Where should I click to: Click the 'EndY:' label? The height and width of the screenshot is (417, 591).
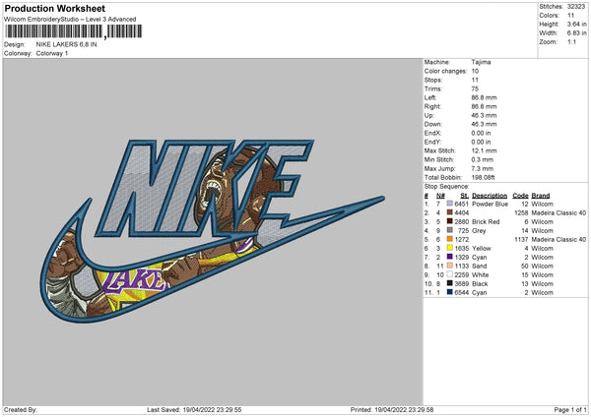[432, 142]
